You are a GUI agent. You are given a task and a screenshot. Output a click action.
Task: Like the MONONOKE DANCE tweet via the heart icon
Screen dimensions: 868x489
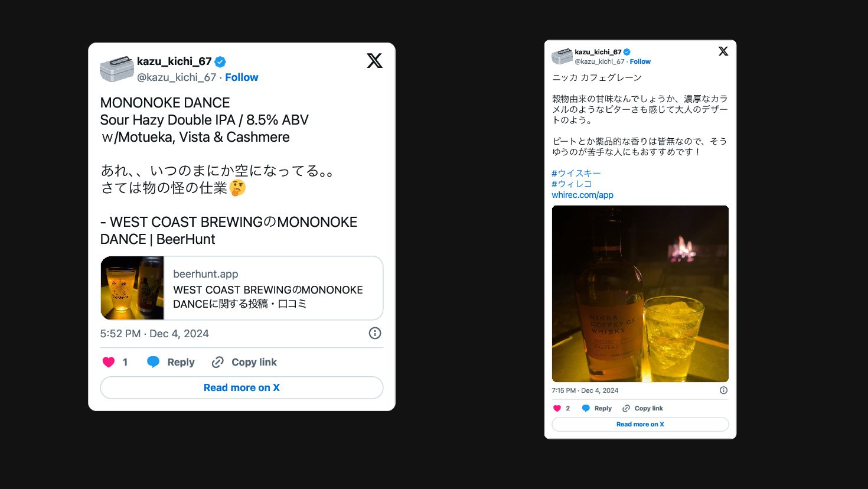click(x=109, y=362)
